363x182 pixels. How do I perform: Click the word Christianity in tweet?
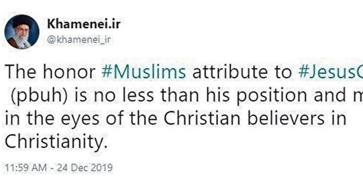56,141
